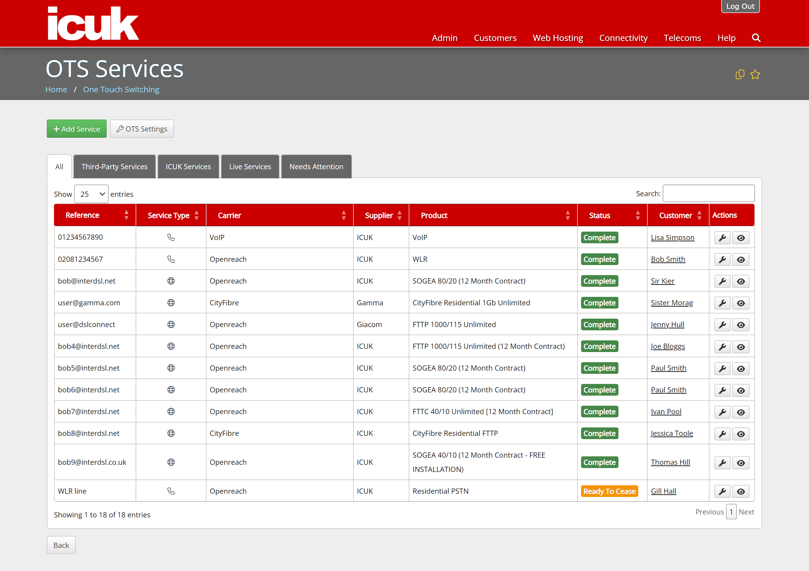
Task: Click globe icon in bob@interdsl.net row
Action: [171, 281]
